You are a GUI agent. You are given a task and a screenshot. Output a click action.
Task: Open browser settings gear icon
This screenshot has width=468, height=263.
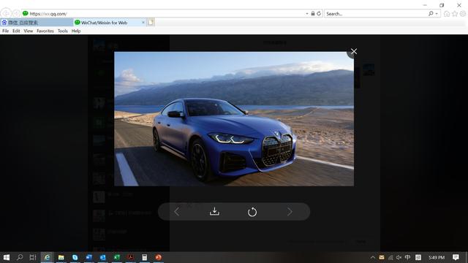tap(463, 14)
